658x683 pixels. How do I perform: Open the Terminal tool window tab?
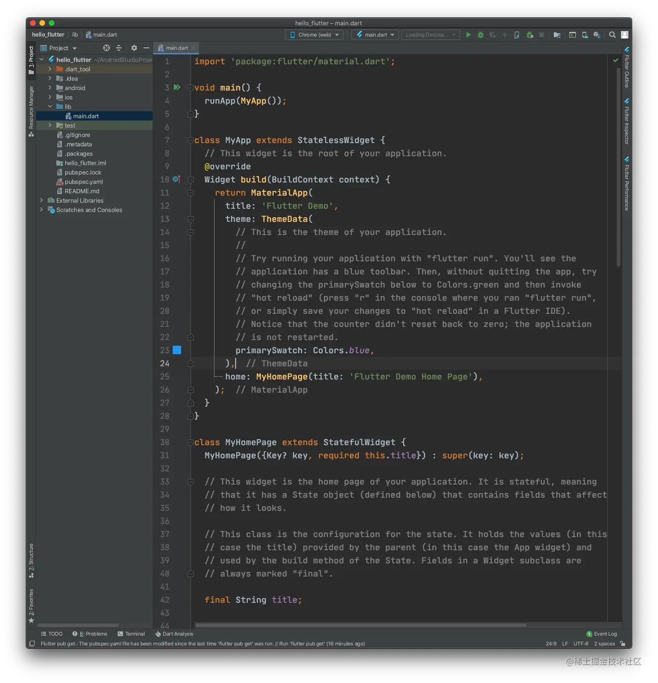point(131,634)
